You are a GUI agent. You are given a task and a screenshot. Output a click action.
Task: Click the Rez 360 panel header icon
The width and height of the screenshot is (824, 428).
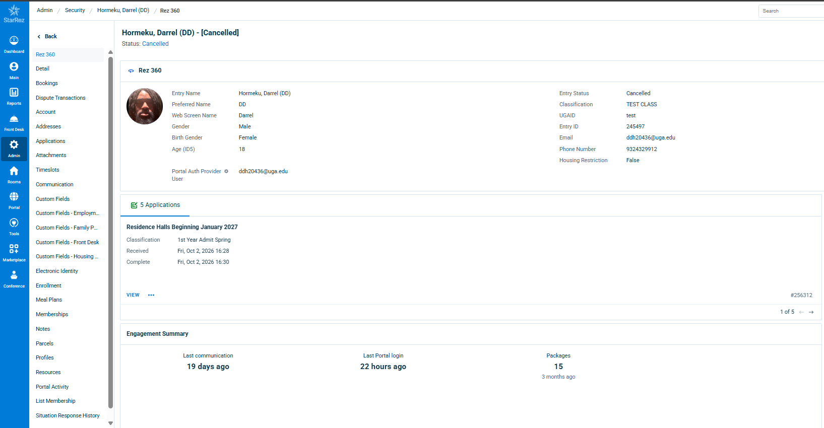(x=131, y=71)
